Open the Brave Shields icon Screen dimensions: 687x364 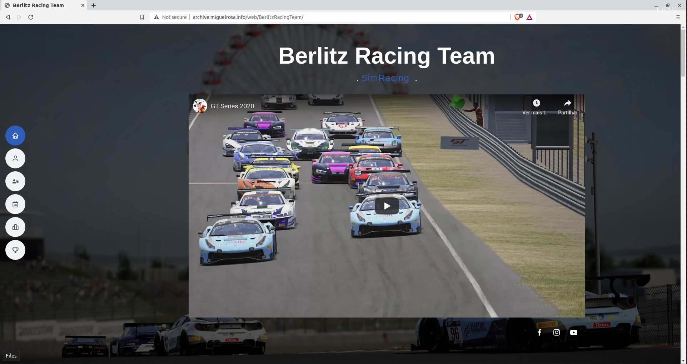tap(517, 17)
